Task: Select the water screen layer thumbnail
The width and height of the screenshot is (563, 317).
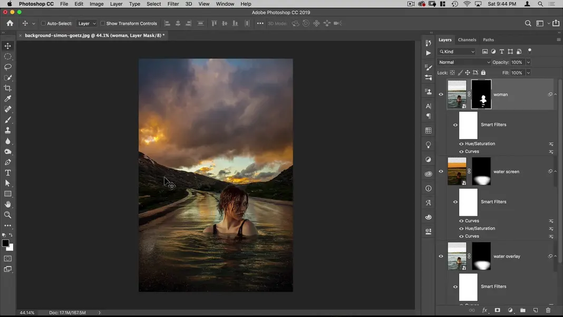Action: [x=457, y=171]
